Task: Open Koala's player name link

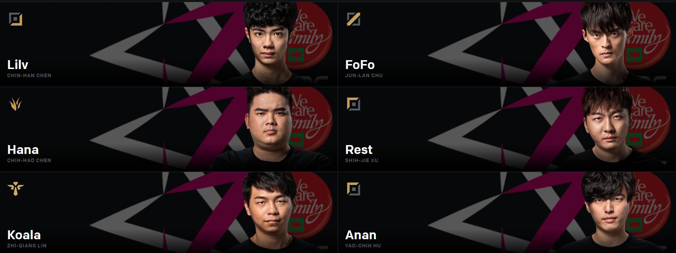Action: [24, 235]
